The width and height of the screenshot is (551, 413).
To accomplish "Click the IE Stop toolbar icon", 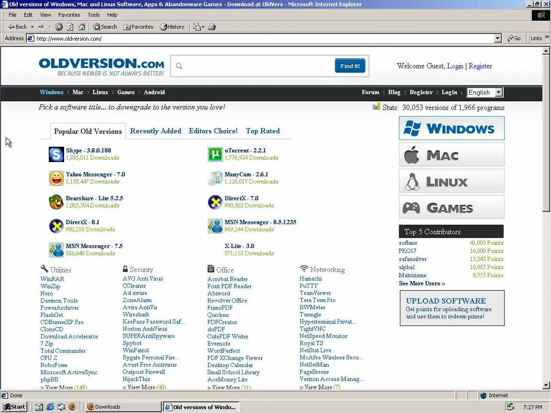I will pyautogui.click(x=59, y=27).
